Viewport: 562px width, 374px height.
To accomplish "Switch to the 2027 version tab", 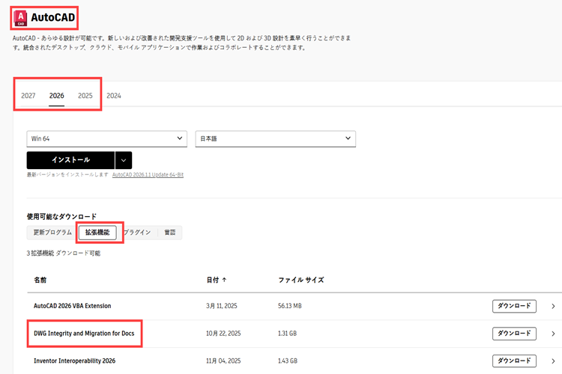I will point(28,96).
